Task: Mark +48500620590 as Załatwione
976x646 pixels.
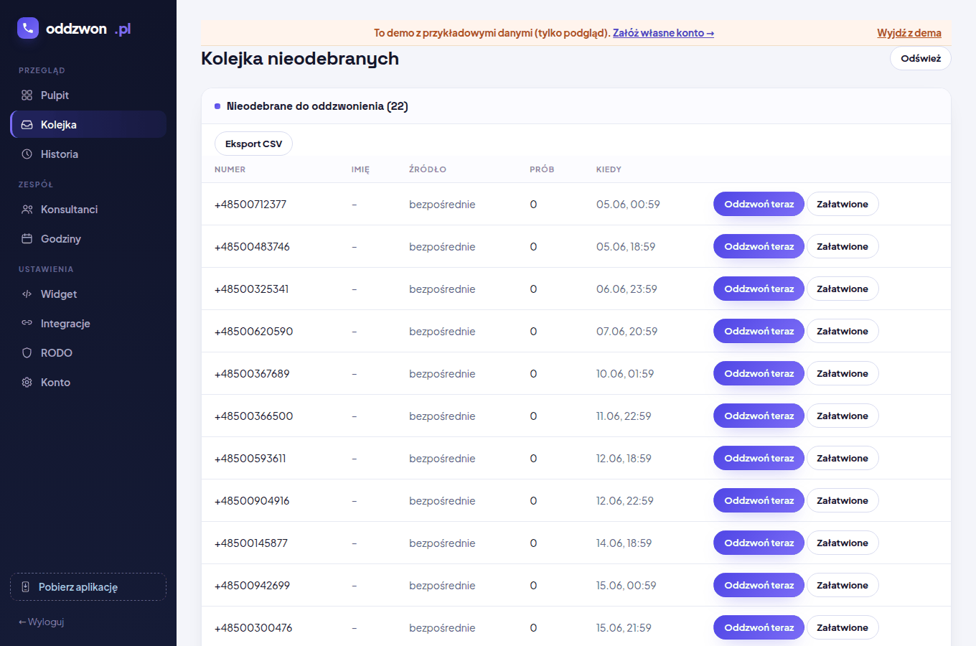Action: click(x=843, y=331)
